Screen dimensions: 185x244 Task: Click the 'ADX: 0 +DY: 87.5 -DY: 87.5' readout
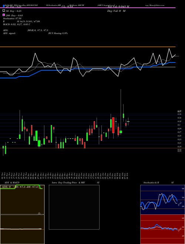tap(20, 187)
